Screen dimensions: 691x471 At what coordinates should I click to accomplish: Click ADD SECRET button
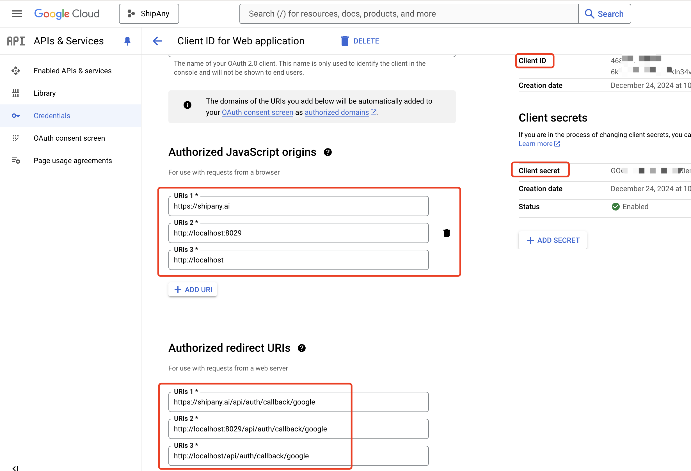pos(553,240)
